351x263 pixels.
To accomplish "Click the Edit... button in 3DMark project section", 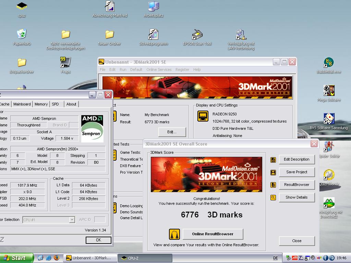I will [x=172, y=132].
